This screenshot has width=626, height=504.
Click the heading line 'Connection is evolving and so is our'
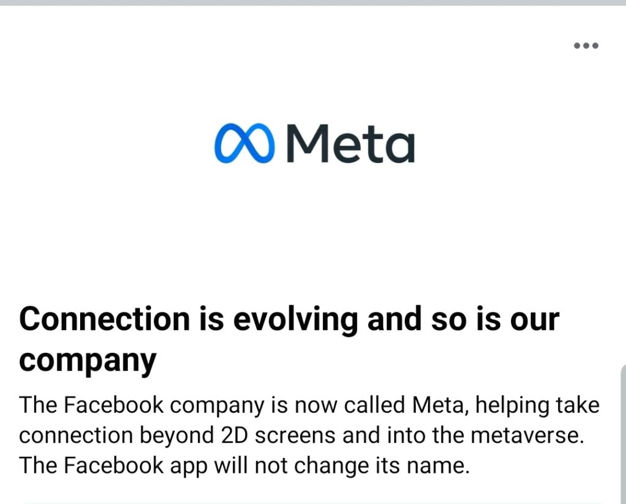pyautogui.click(x=289, y=320)
